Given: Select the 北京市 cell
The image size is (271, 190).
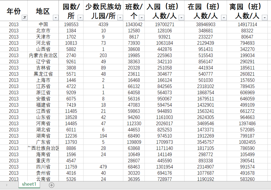Looking at the screenshot, I should tap(43, 31).
